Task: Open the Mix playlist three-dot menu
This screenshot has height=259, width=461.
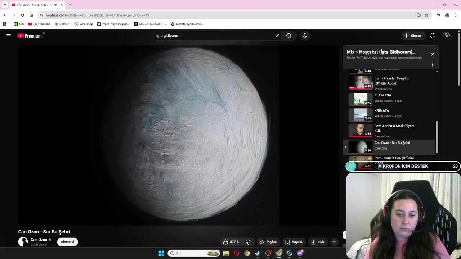Action: 433,64
